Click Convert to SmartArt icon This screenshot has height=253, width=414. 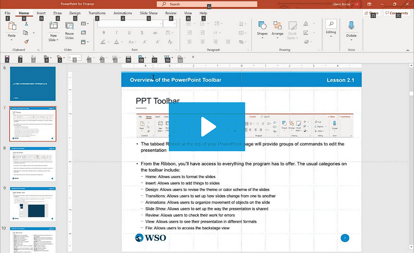[241, 42]
